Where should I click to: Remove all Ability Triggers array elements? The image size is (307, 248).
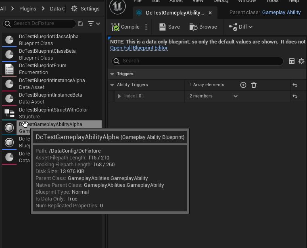point(254,85)
